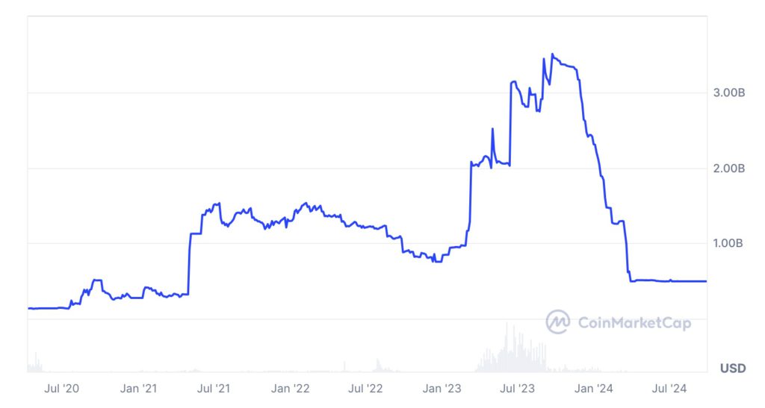This screenshot has height=408, width=765.
Task: Select the Jul '22 date label
Action: 366,388
